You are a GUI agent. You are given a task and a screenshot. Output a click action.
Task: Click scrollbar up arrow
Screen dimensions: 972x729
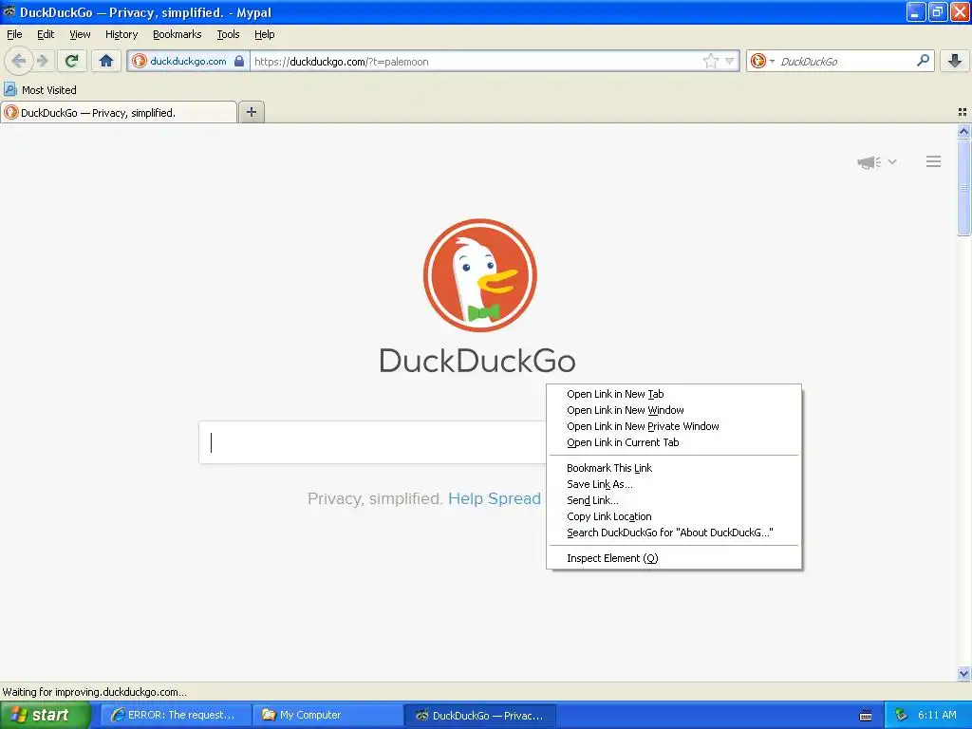[x=963, y=131]
